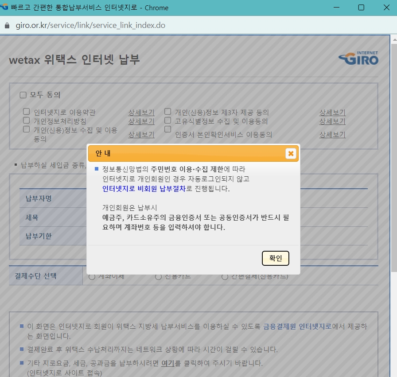This screenshot has height=377, width=397.
Task: Open 상세보기 for 개인(신용)정보 제3자 제공 동의
Action: point(332,113)
